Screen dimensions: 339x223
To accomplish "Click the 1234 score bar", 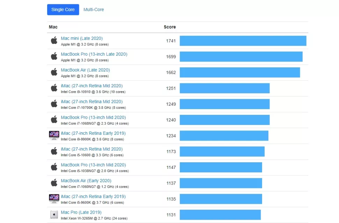I will coord(224,135).
